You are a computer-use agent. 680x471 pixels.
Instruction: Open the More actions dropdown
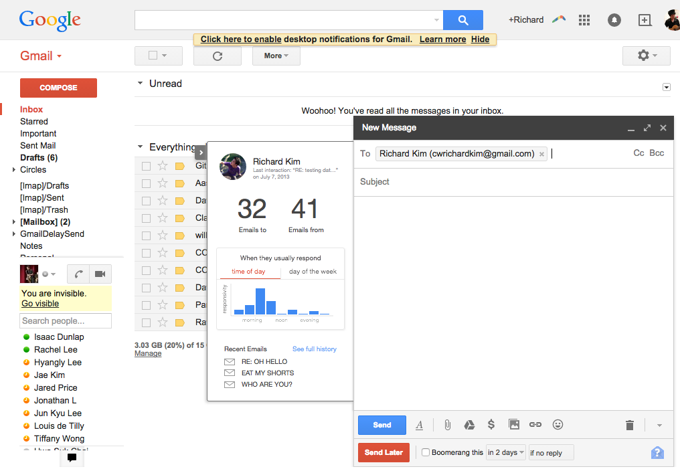click(x=276, y=56)
